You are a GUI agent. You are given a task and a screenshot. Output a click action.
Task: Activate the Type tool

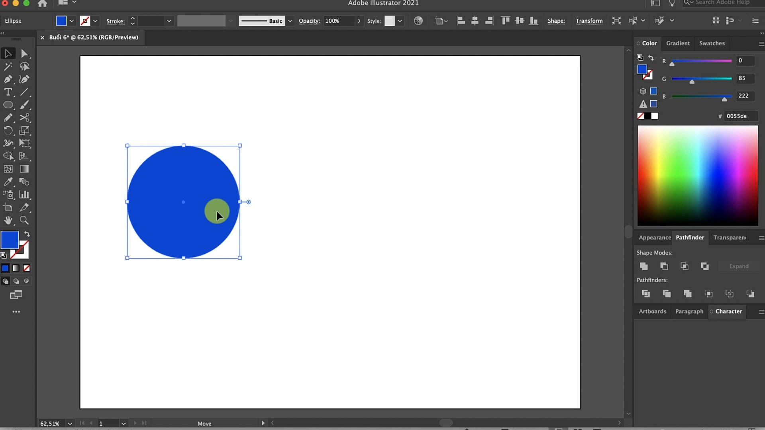(x=8, y=92)
